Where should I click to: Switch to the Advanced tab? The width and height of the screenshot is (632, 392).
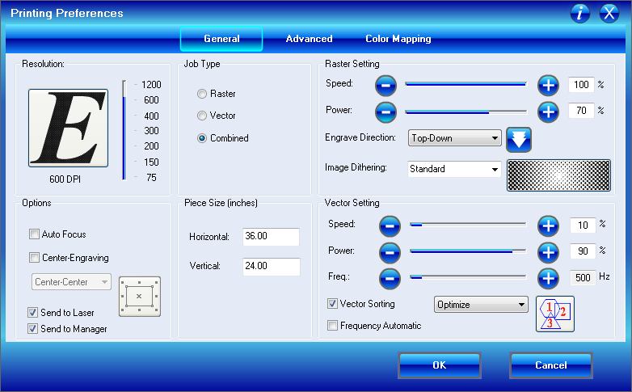click(x=310, y=39)
